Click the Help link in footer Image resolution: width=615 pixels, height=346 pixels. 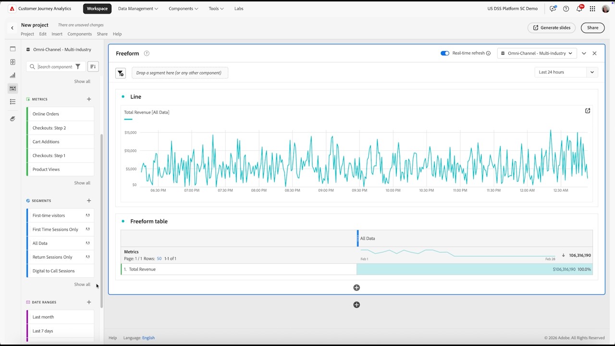[x=113, y=338]
